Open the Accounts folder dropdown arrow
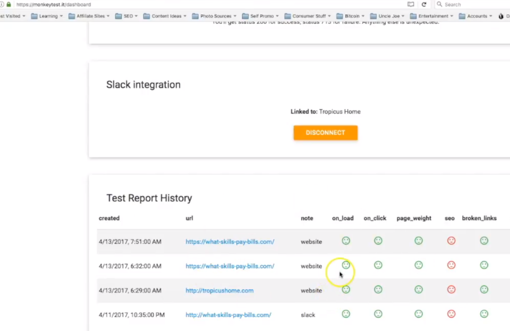Screen dimensions: 510x331 click(x=491, y=16)
